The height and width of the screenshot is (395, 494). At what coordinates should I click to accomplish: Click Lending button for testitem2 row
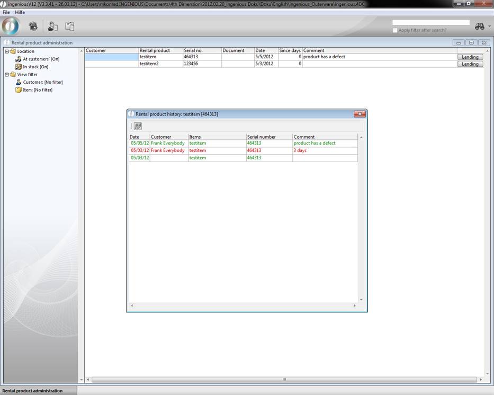click(470, 64)
